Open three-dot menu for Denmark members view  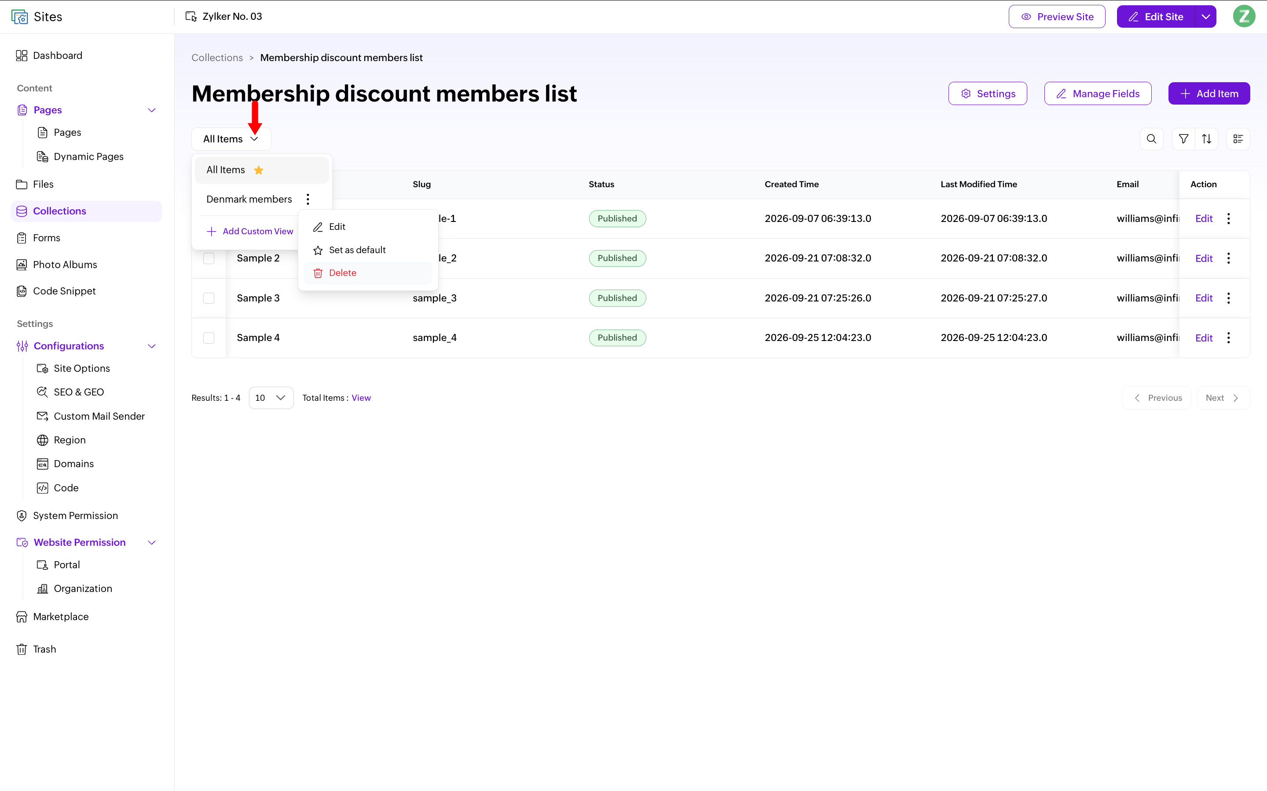point(308,200)
